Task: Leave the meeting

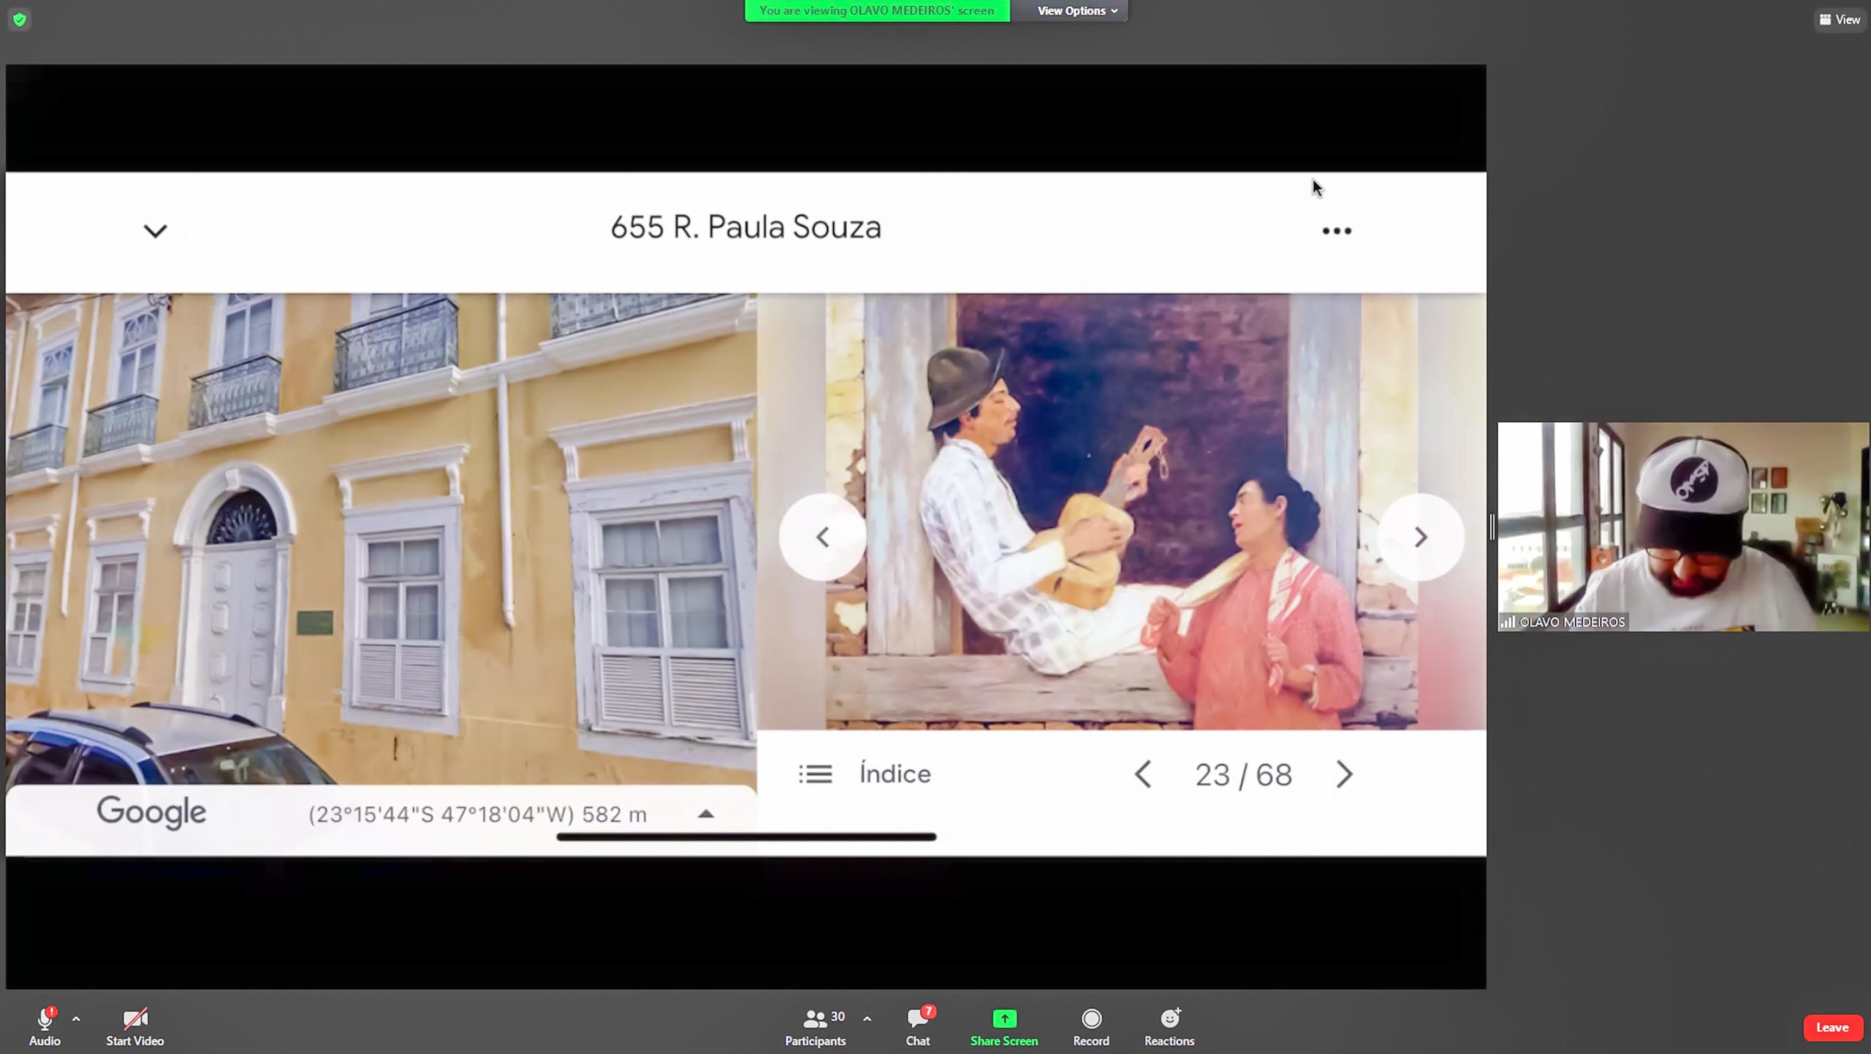Action: pyautogui.click(x=1832, y=1027)
